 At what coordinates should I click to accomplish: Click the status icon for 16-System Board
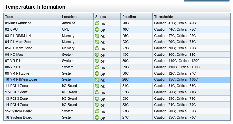click(97, 118)
